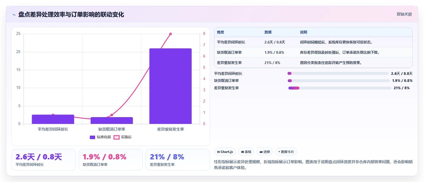Click the 库存差异得到及时处理后 description cell
Screen dimensions: 424x182
pos(340,53)
